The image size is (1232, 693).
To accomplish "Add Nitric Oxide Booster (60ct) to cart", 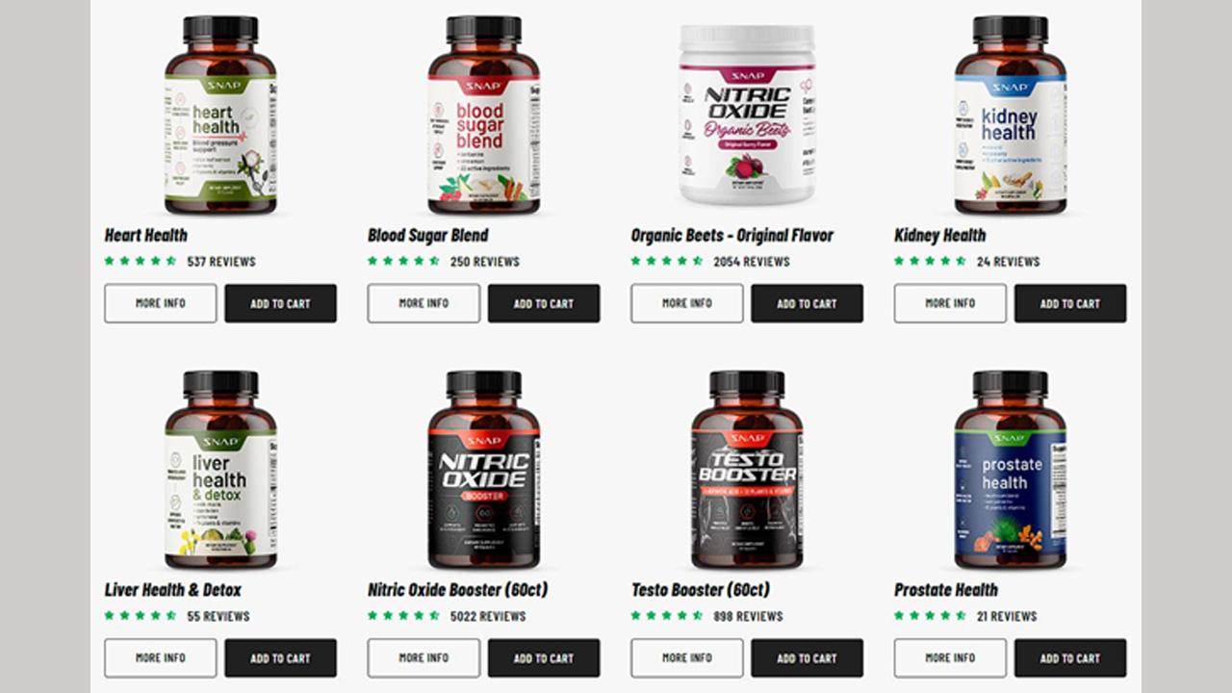I will point(544,658).
